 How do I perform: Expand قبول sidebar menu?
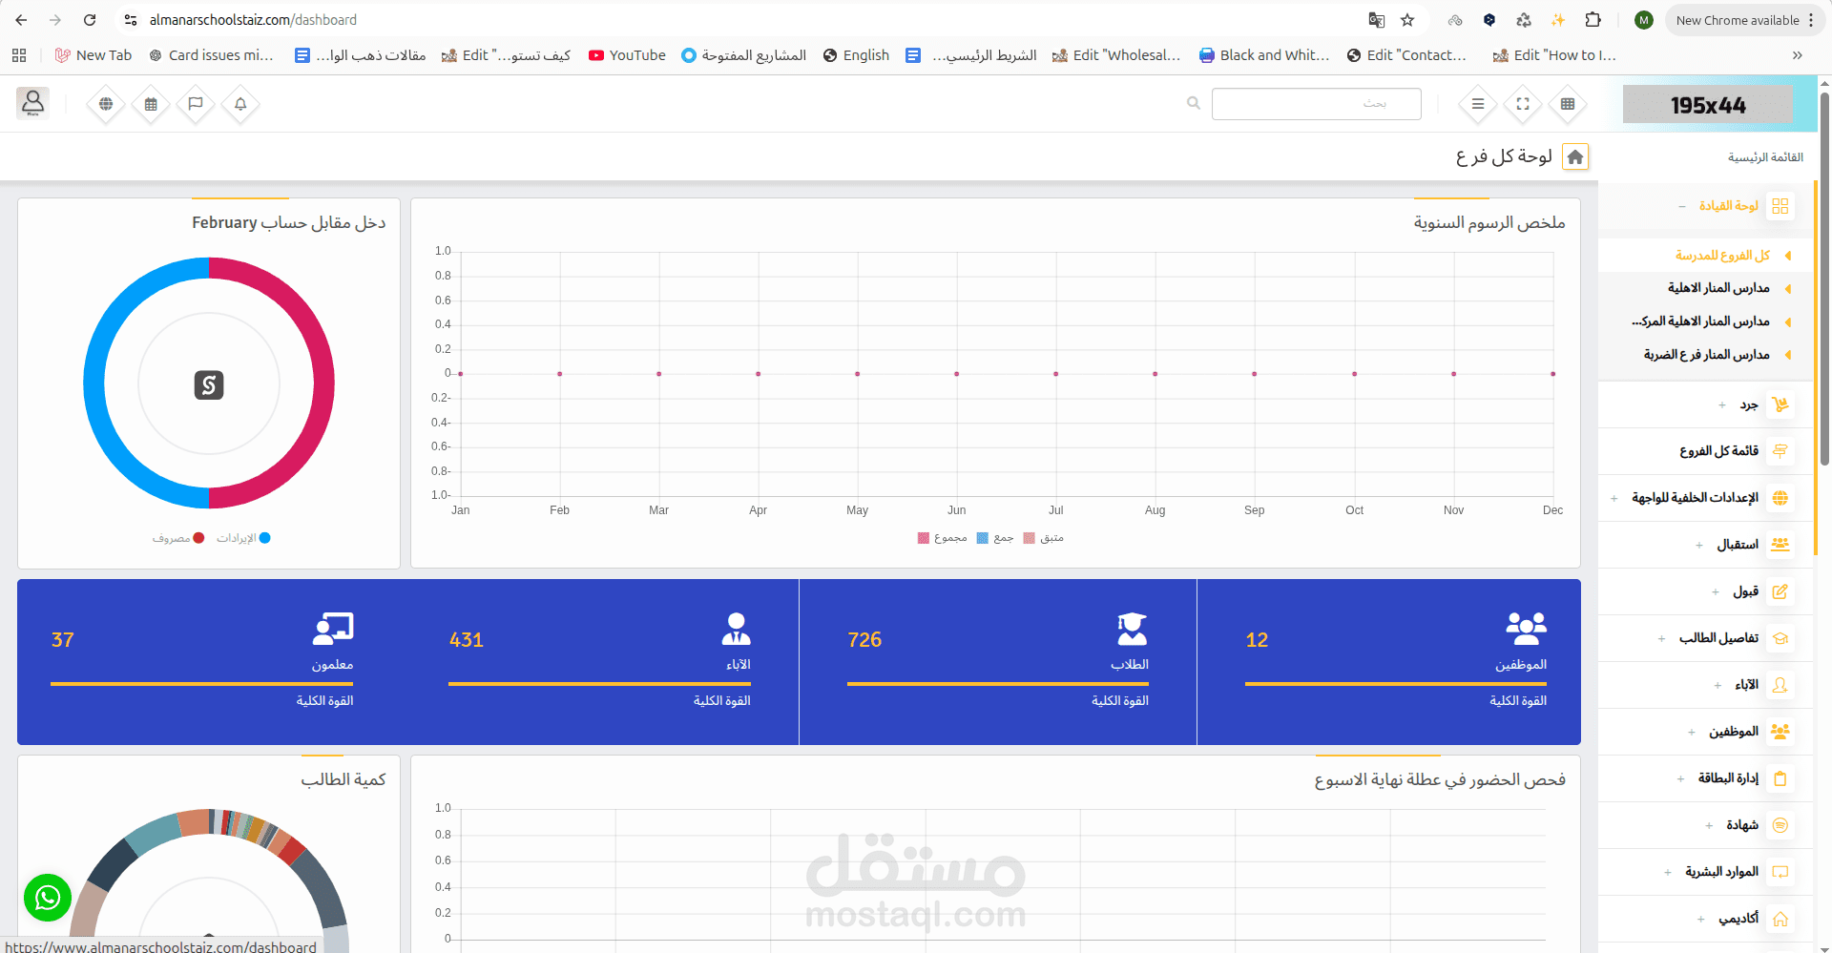coord(1716,591)
